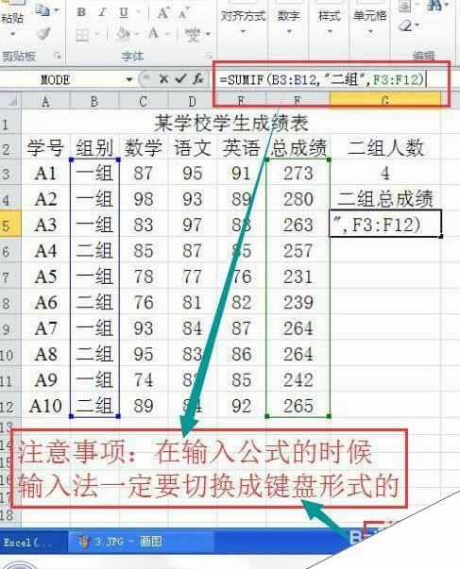Click header cell 学号
This screenshot has width=460, height=569.
45,148
